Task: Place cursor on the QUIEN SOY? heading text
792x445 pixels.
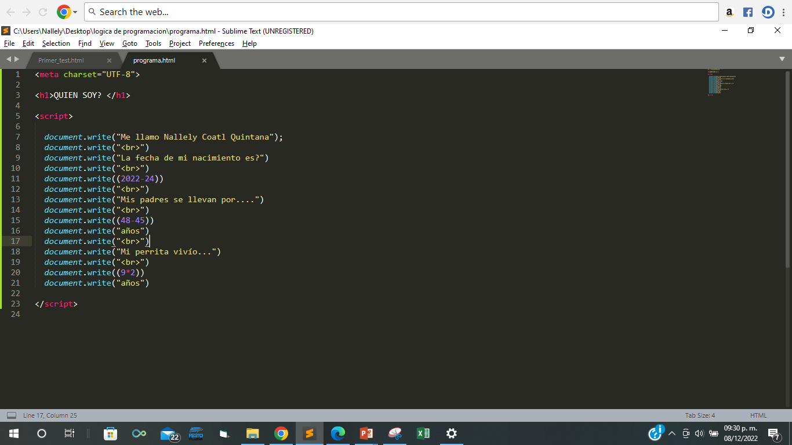Action: (x=78, y=95)
